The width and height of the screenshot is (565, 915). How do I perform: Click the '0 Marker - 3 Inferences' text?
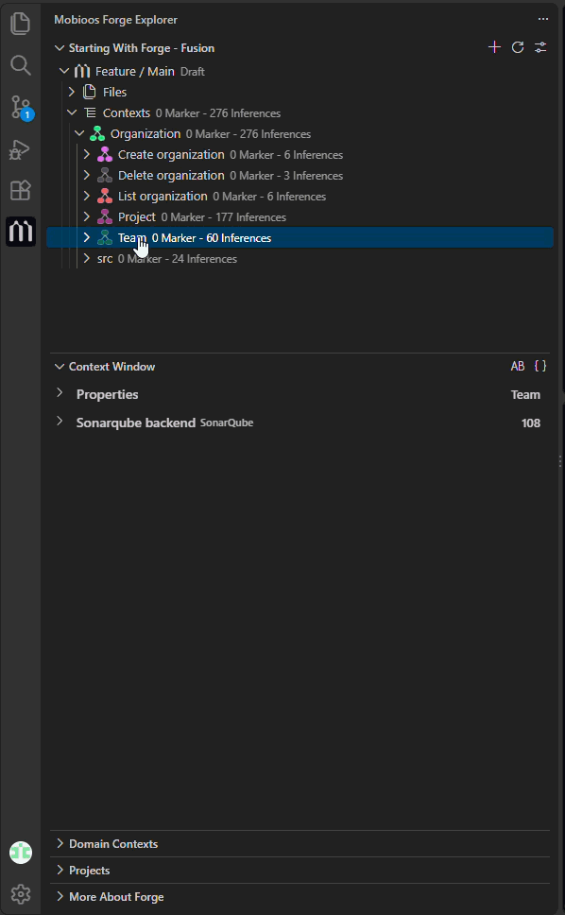tap(286, 176)
